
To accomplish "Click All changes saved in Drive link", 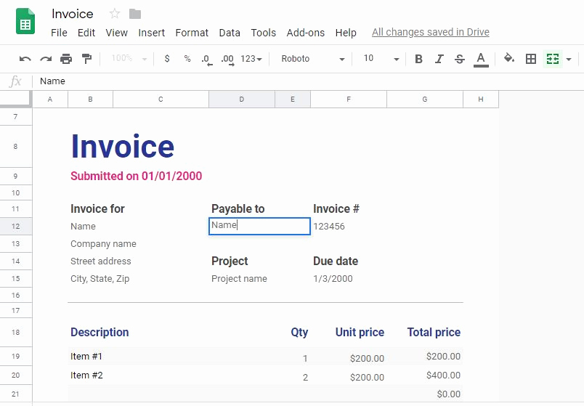I will [x=431, y=33].
